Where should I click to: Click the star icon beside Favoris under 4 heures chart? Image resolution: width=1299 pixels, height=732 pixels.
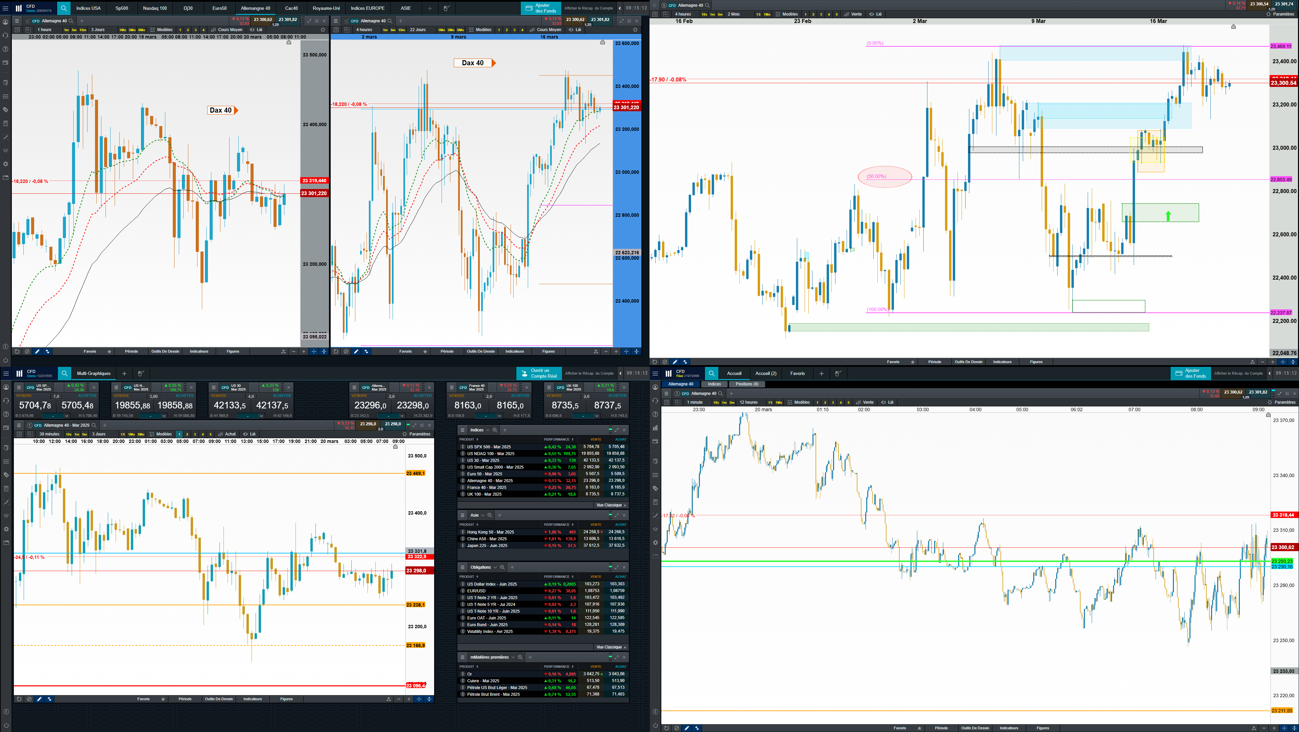[x=425, y=351]
